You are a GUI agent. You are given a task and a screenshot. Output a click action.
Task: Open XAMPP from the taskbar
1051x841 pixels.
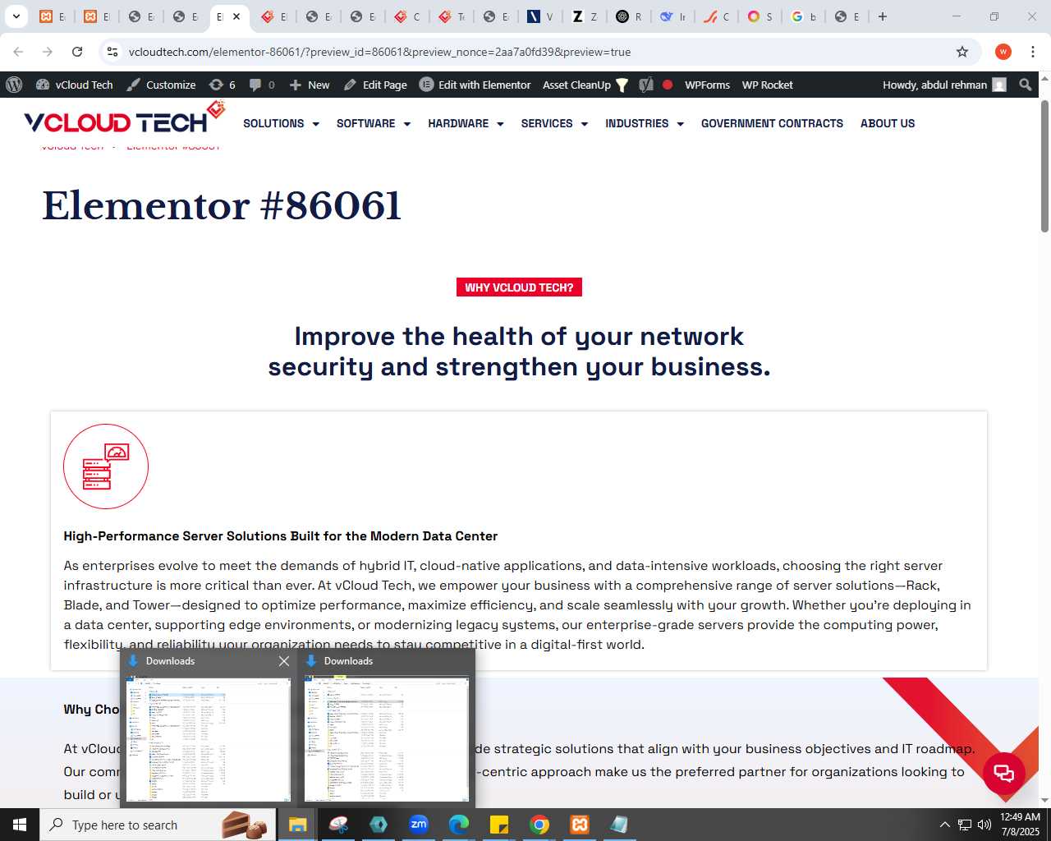click(x=580, y=825)
